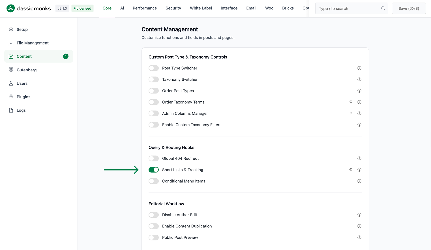The image size is (431, 250).
Task: Go to the White Label tab
Action: tap(201, 8)
